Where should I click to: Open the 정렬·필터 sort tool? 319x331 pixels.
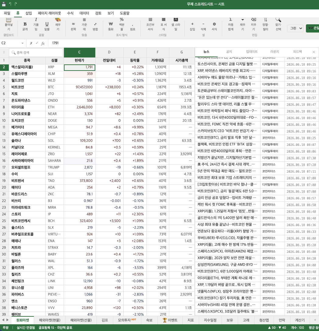pos(265,24)
